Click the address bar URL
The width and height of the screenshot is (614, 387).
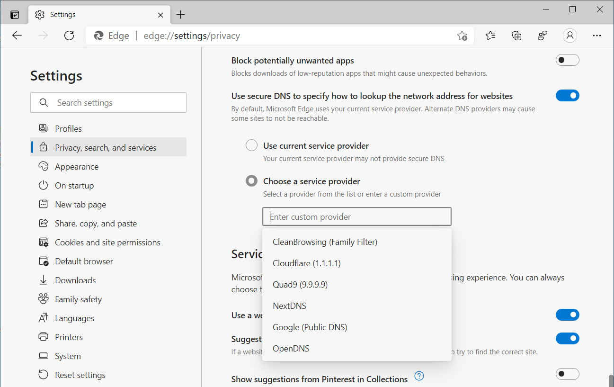[192, 36]
